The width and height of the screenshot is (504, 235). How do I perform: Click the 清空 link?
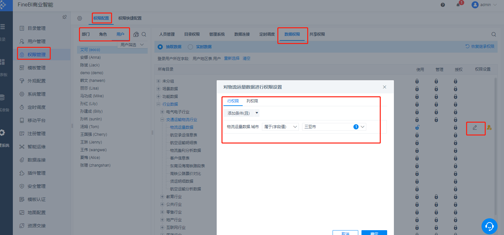(x=247, y=58)
